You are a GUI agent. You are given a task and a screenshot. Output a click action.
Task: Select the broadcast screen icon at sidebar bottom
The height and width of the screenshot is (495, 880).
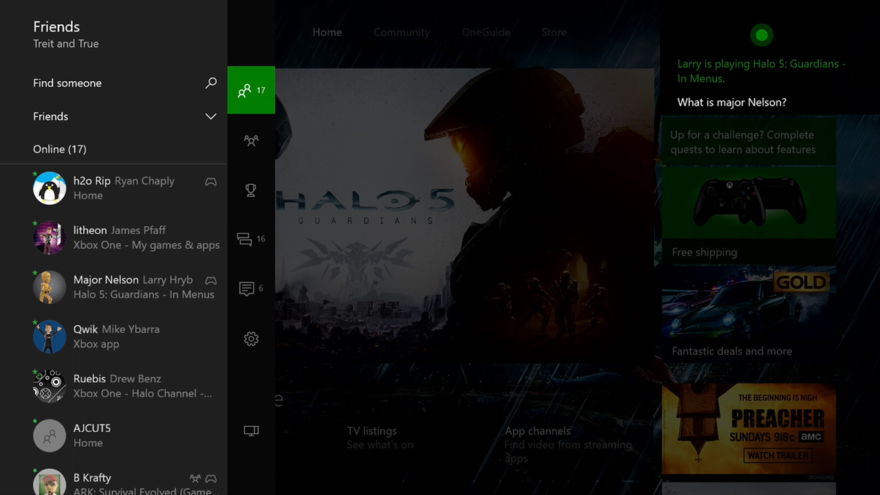pyautogui.click(x=250, y=430)
